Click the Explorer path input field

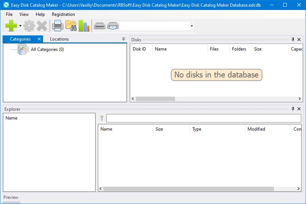[203, 118]
